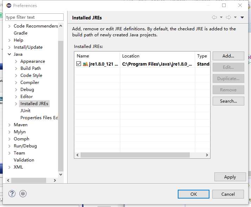Click the Add... button

point(228,56)
